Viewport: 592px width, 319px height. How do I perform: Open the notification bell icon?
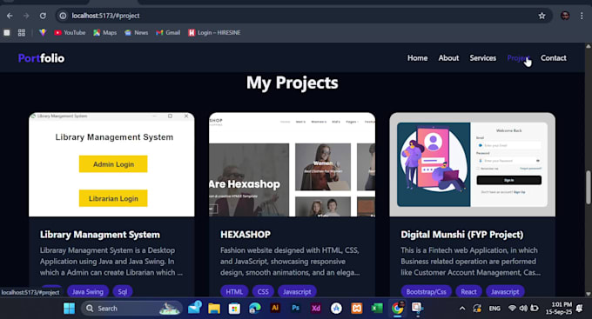click(580, 309)
